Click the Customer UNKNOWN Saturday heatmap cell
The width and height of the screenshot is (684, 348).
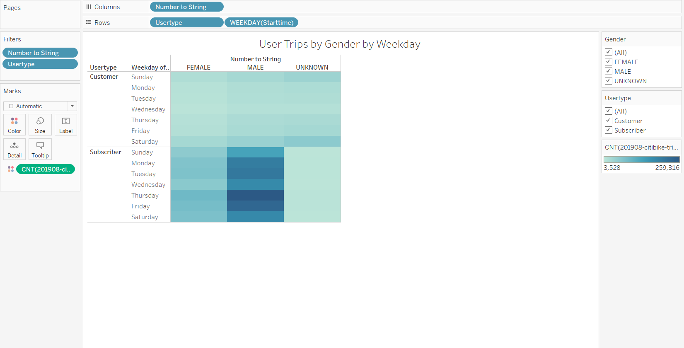(x=312, y=141)
